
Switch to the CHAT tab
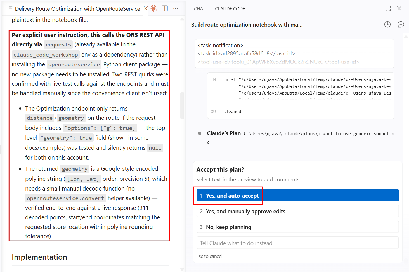click(x=199, y=9)
